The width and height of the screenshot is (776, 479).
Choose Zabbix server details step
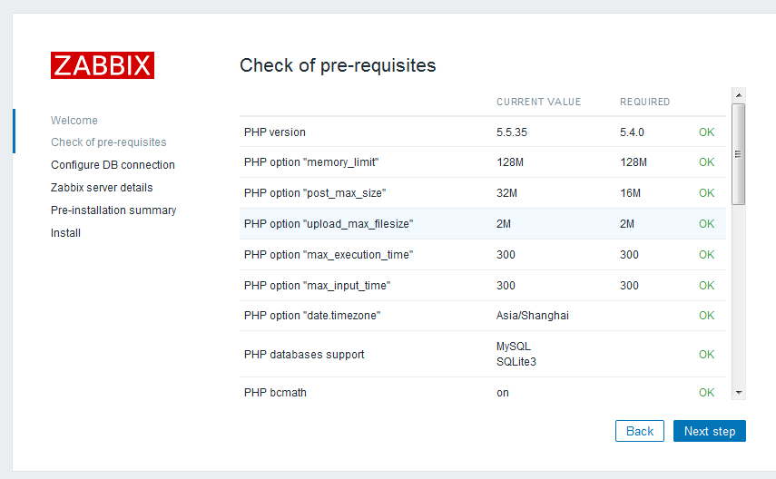(102, 188)
